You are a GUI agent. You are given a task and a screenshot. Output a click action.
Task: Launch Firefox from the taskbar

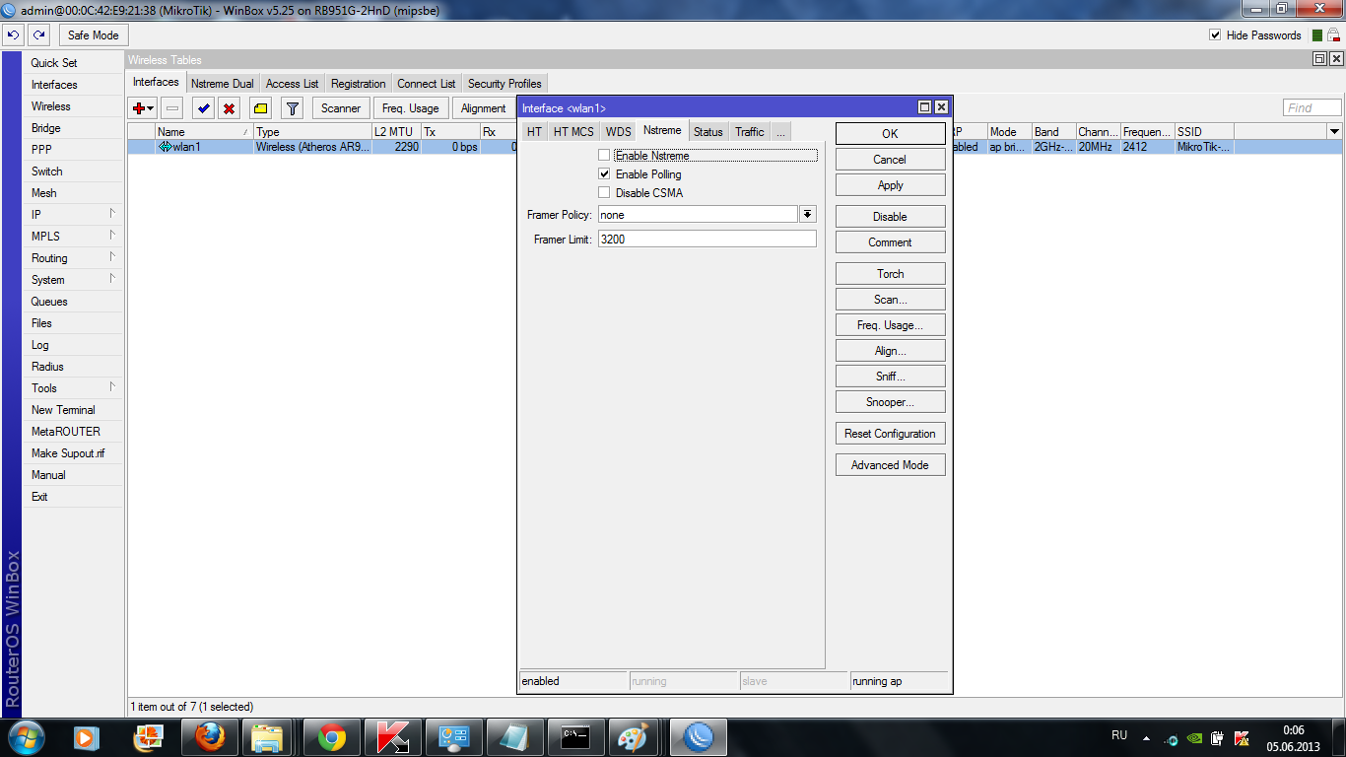209,737
